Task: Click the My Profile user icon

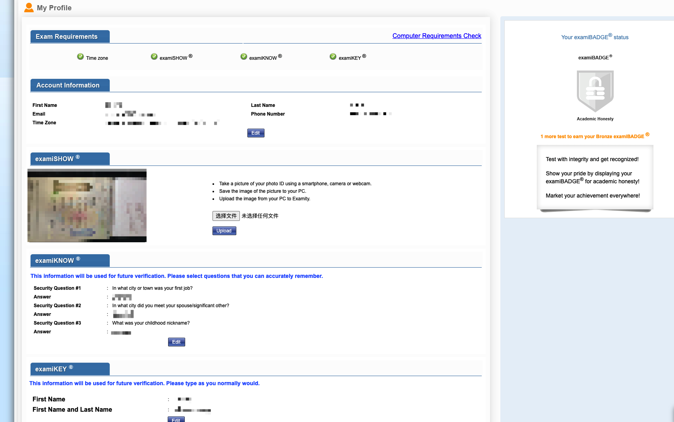Action: point(29,8)
